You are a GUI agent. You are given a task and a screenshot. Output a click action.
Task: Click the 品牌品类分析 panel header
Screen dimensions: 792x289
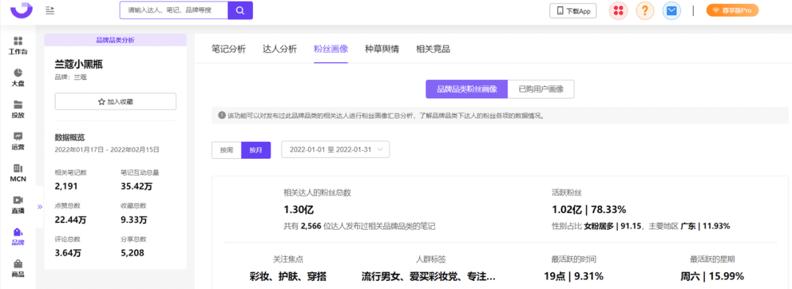click(115, 40)
